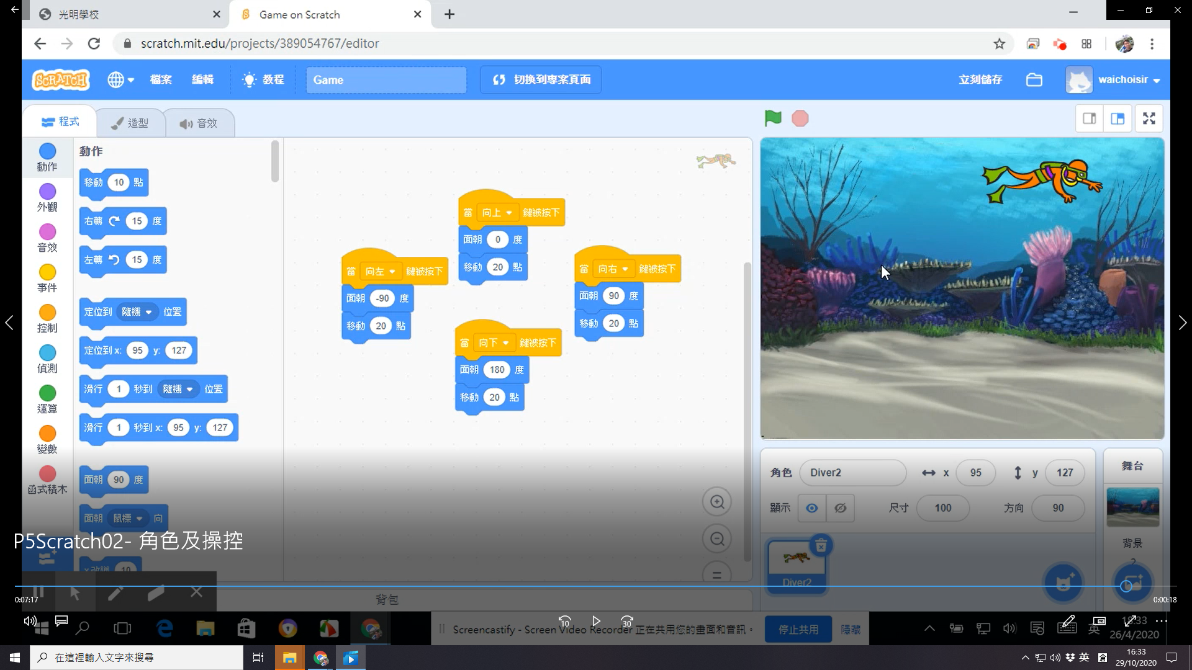The height and width of the screenshot is (670, 1192).
Task: Click the red stop sign button
Action: pyautogui.click(x=800, y=118)
